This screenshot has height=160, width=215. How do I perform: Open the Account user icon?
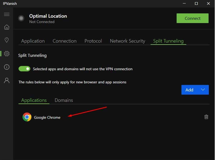pos(7,80)
